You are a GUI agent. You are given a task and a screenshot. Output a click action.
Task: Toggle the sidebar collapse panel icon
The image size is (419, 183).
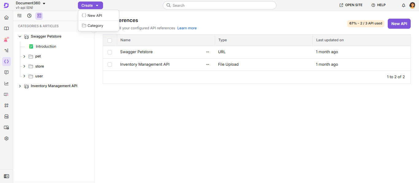pos(6,176)
